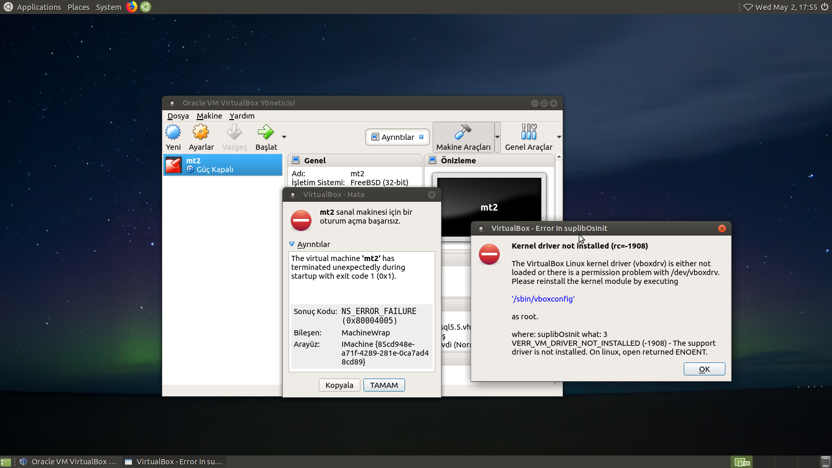Screen dimensions: 832x468
Task: Launch Firefox from the top panel
Action: 132,7
